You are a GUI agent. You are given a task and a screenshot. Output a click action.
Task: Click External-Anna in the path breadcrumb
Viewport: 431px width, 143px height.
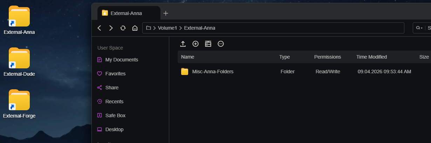pos(200,28)
